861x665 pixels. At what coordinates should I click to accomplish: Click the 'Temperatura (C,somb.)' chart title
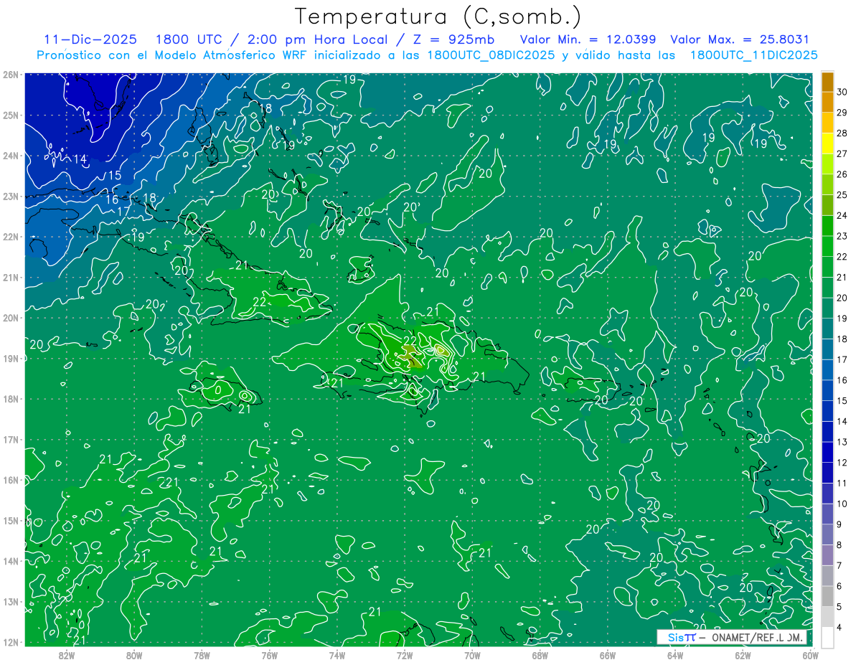click(438, 16)
